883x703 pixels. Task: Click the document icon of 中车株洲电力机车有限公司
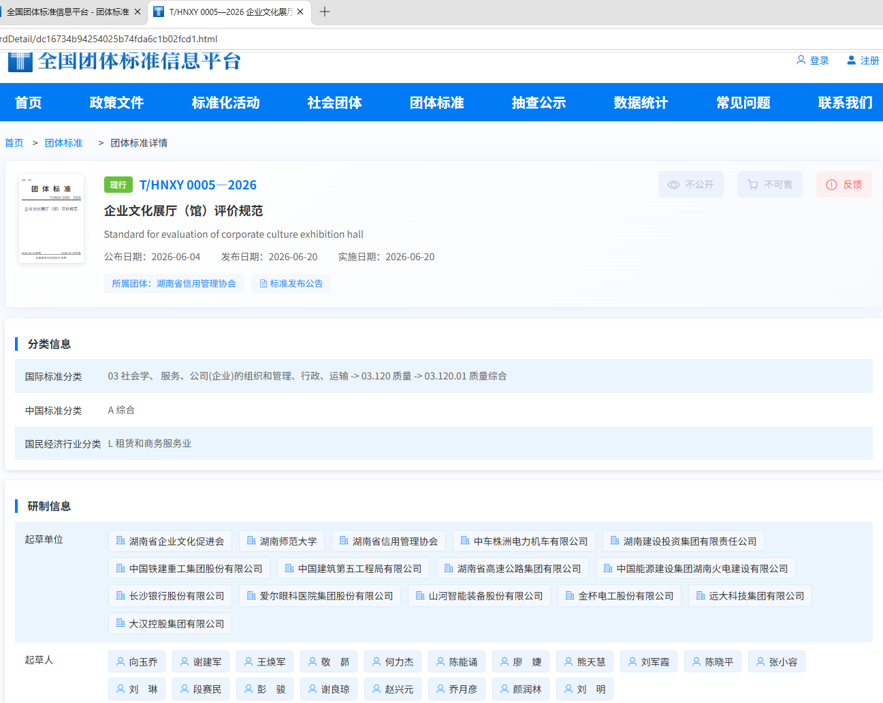[x=465, y=541]
